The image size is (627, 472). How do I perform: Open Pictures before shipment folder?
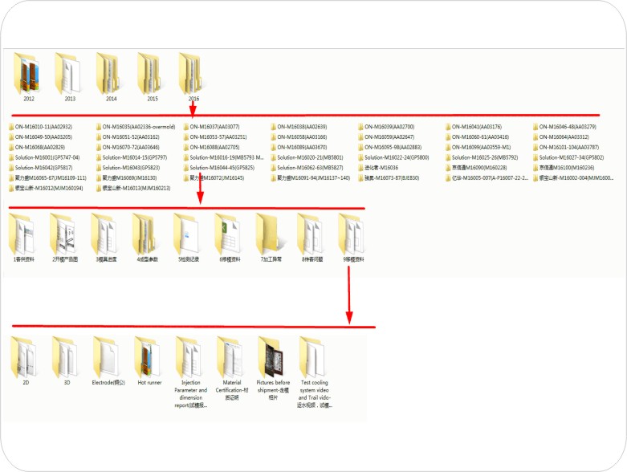click(x=272, y=358)
